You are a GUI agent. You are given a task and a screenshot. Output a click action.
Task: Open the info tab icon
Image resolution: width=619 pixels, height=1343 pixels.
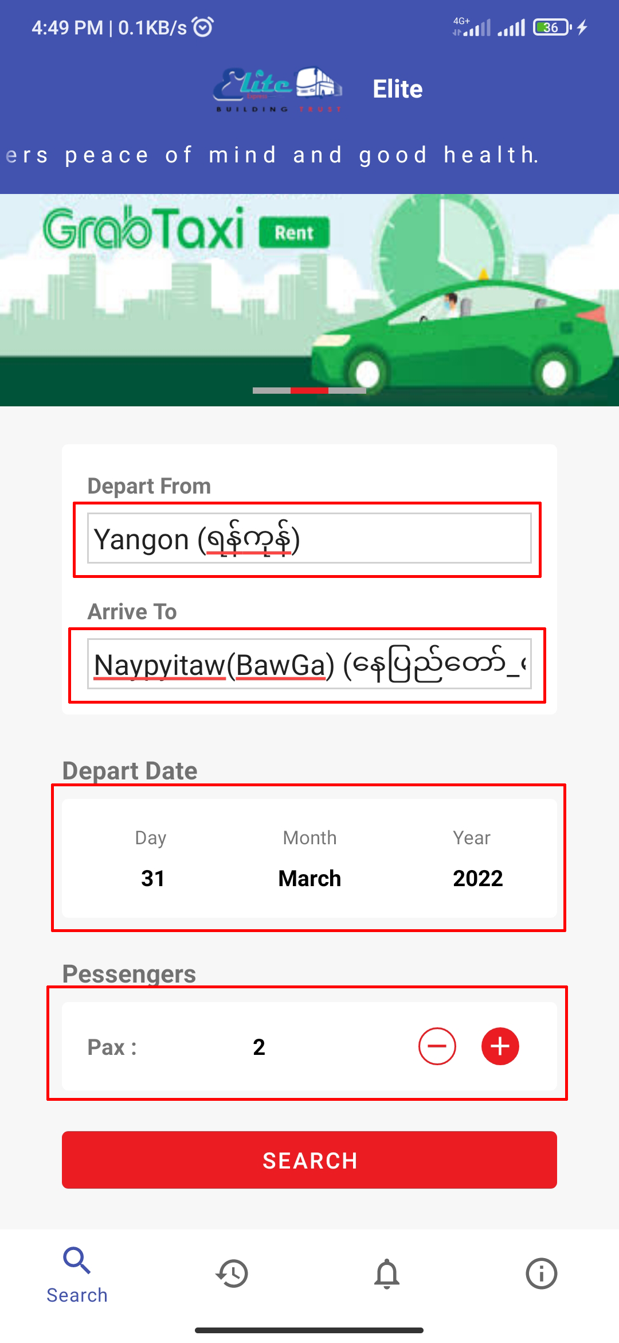coord(541,1274)
